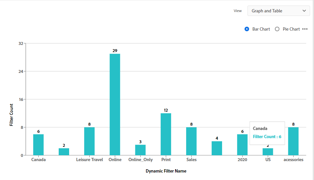Image resolution: width=314 pixels, height=180 pixels.
Task: Click the Online bar showing 29
Action: pyautogui.click(x=115, y=104)
